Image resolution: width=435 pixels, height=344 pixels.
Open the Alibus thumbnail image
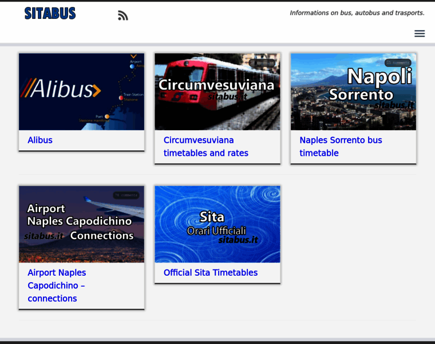click(81, 92)
